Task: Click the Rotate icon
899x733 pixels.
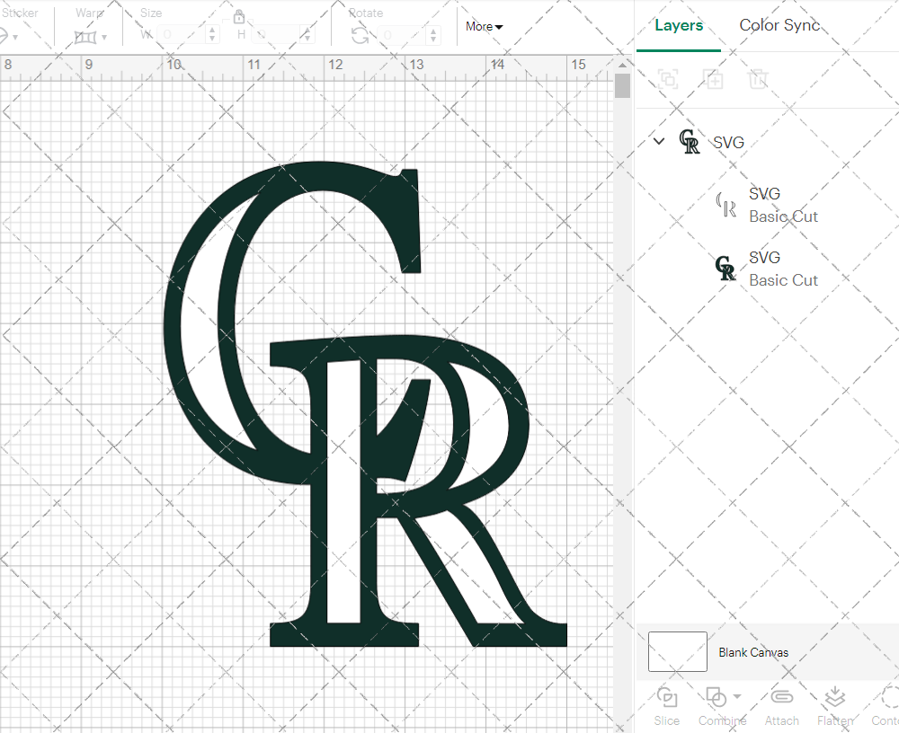Action: [x=360, y=36]
